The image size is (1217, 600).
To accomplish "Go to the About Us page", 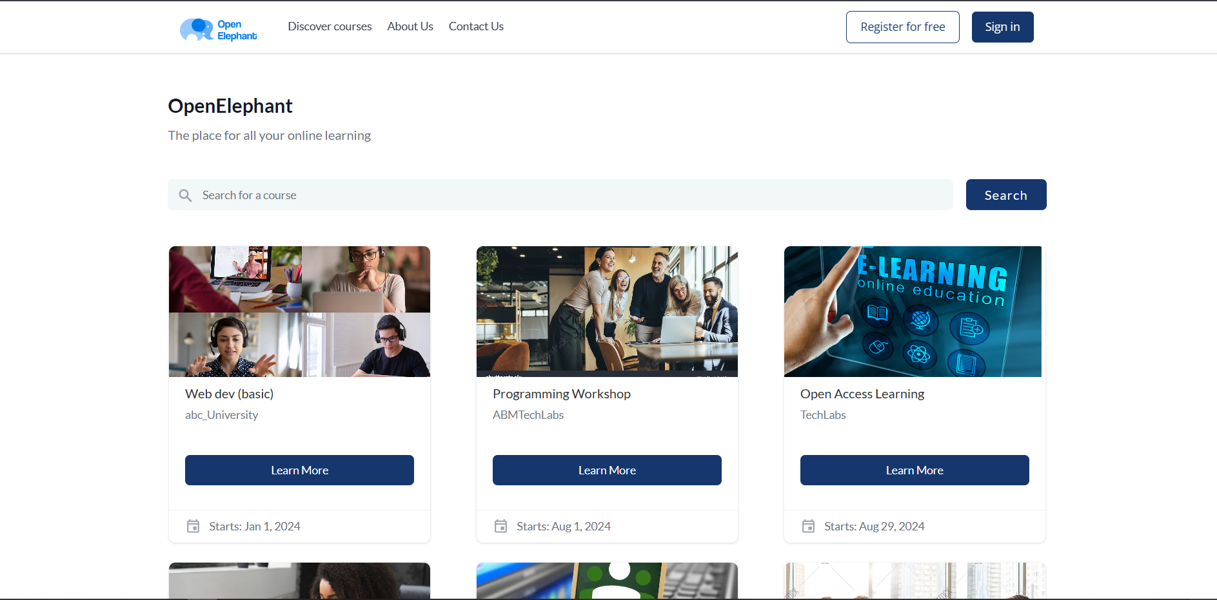I will click(410, 26).
